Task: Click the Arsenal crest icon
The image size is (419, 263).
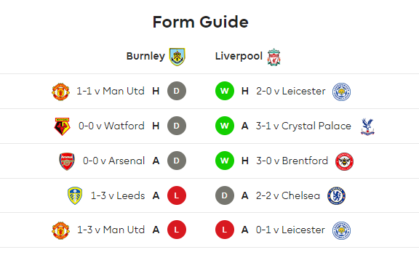Action: 67,161
